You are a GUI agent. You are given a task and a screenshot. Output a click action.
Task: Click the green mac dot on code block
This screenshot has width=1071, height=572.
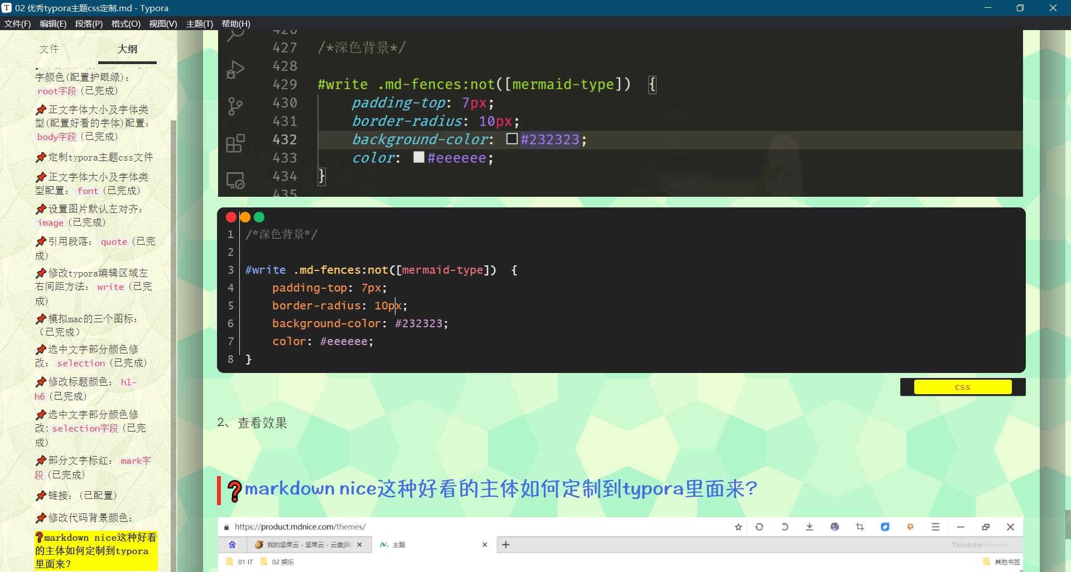pos(259,217)
